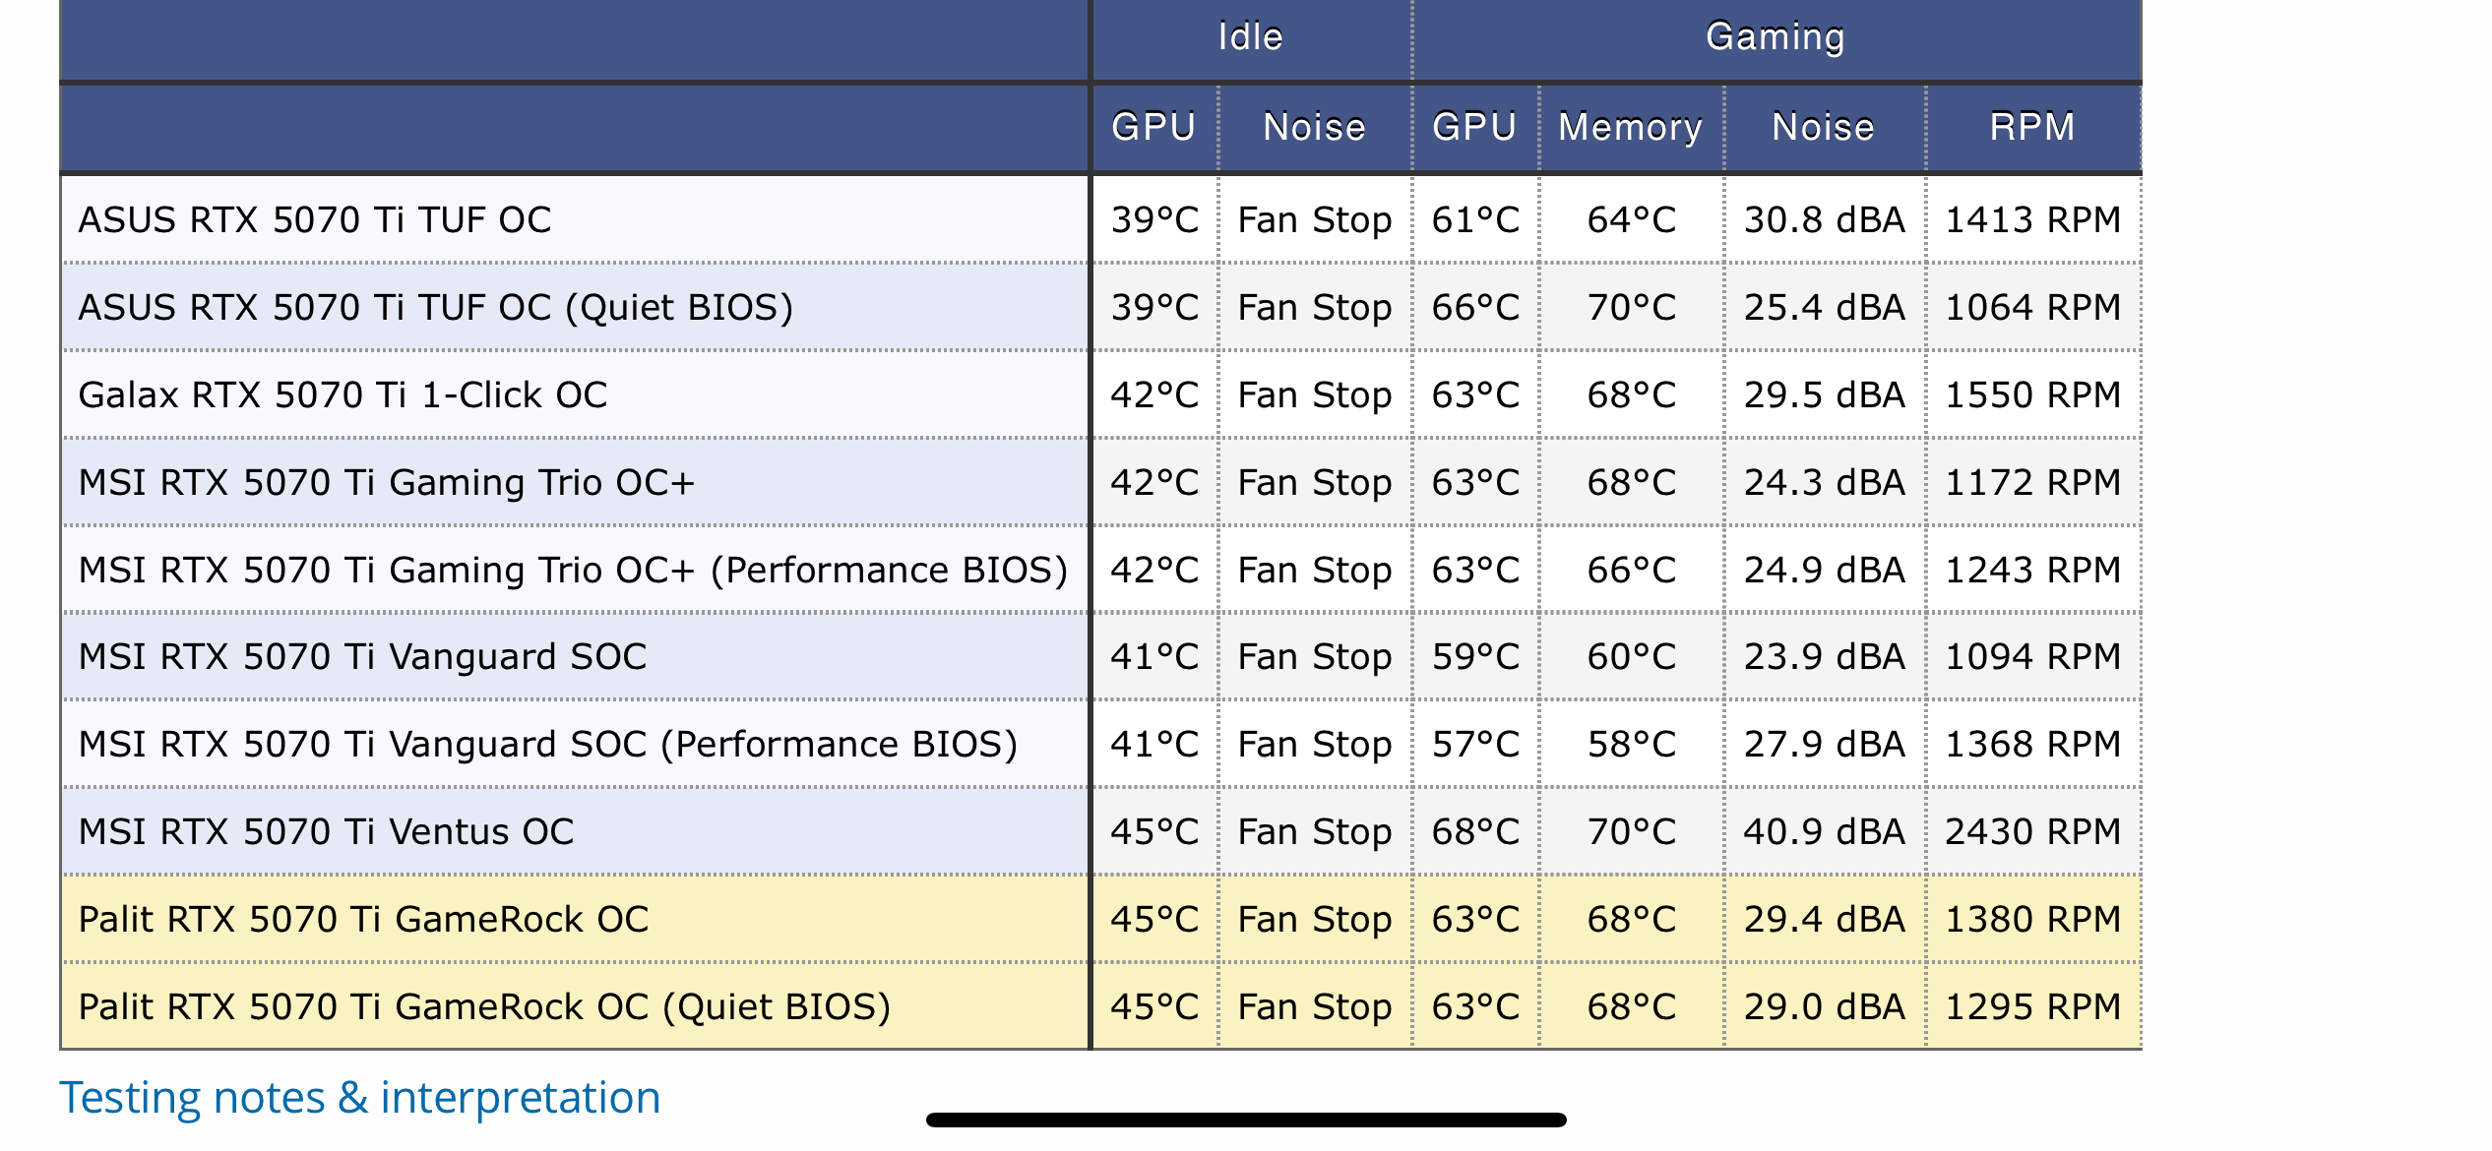Screen dimensions: 2492x1151
Task: Click the MSI RTX 5070 Ti Ventus OC label
Action: pyautogui.click(x=326, y=831)
